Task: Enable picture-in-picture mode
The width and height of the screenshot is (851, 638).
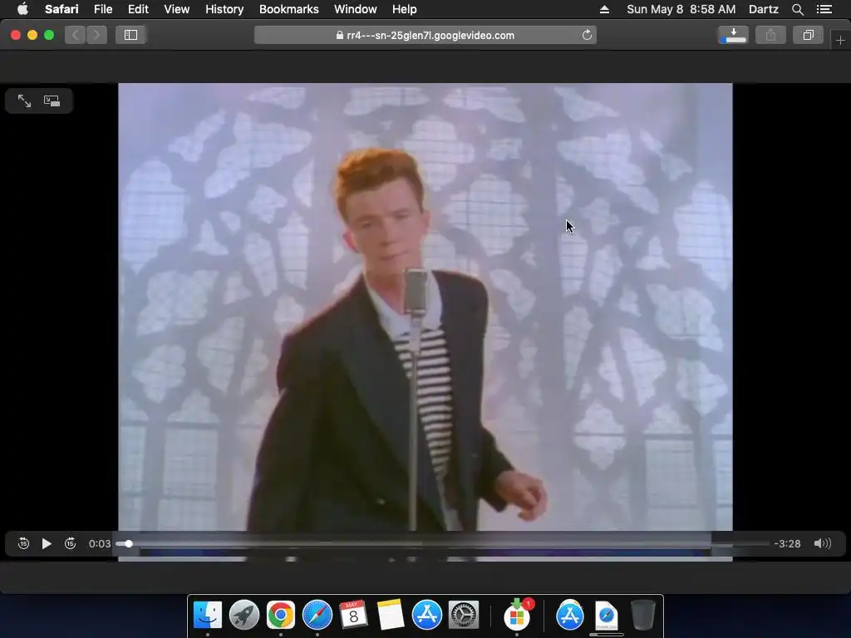Action: [x=52, y=101]
